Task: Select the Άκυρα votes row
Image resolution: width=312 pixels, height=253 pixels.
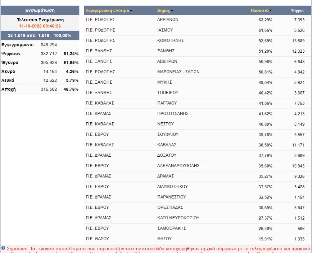Action: [40, 72]
